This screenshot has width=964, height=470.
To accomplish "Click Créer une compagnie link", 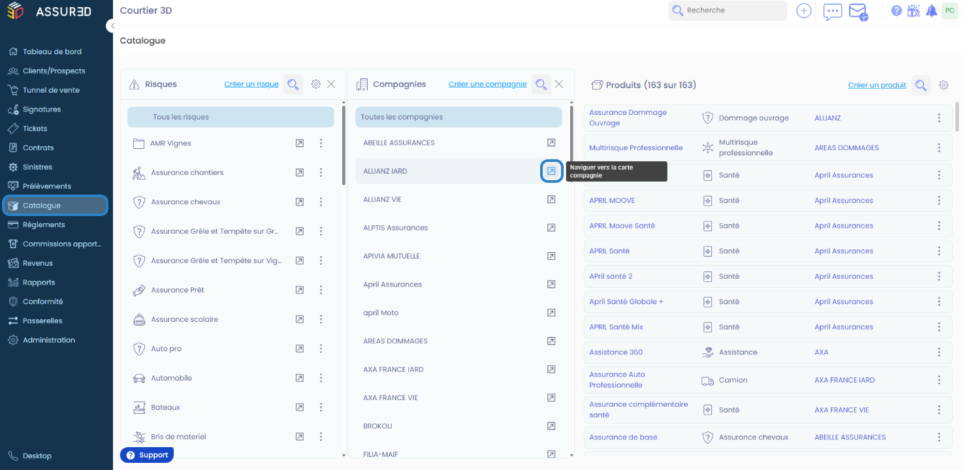I will click(x=487, y=84).
